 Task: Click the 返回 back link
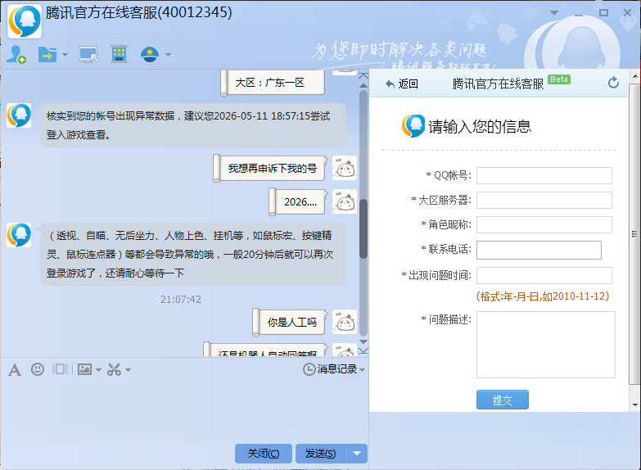[x=402, y=84]
